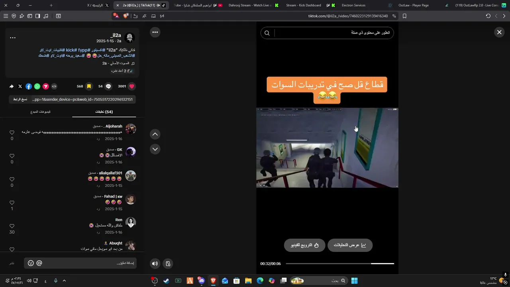
Task: Open the Brave Rewards triangle icon
Action: point(116,16)
